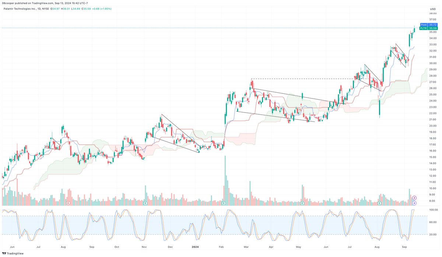
Task: Click the earnings marker near May
Action: (302, 203)
